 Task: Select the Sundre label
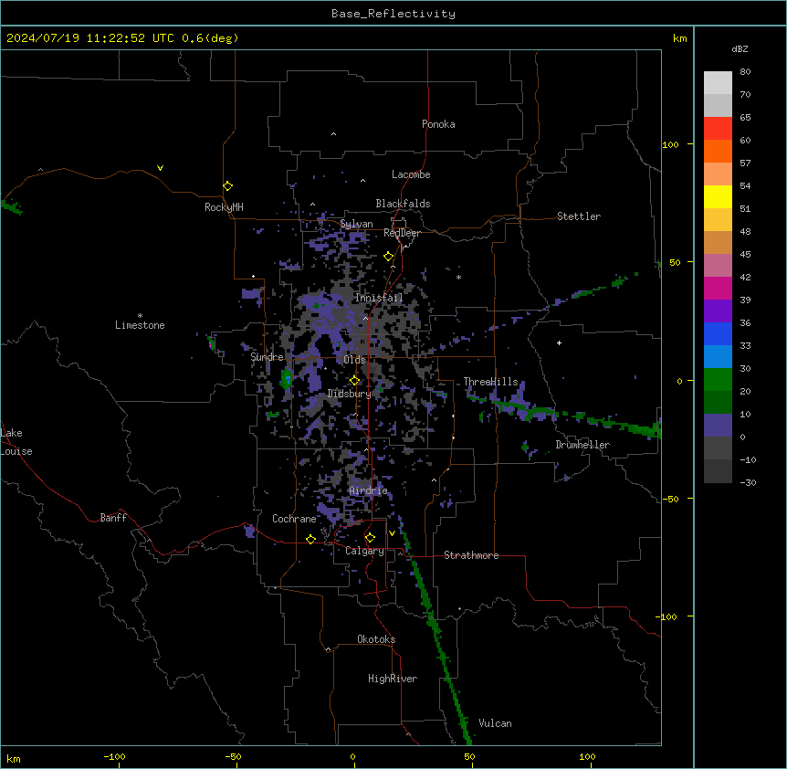267,357
